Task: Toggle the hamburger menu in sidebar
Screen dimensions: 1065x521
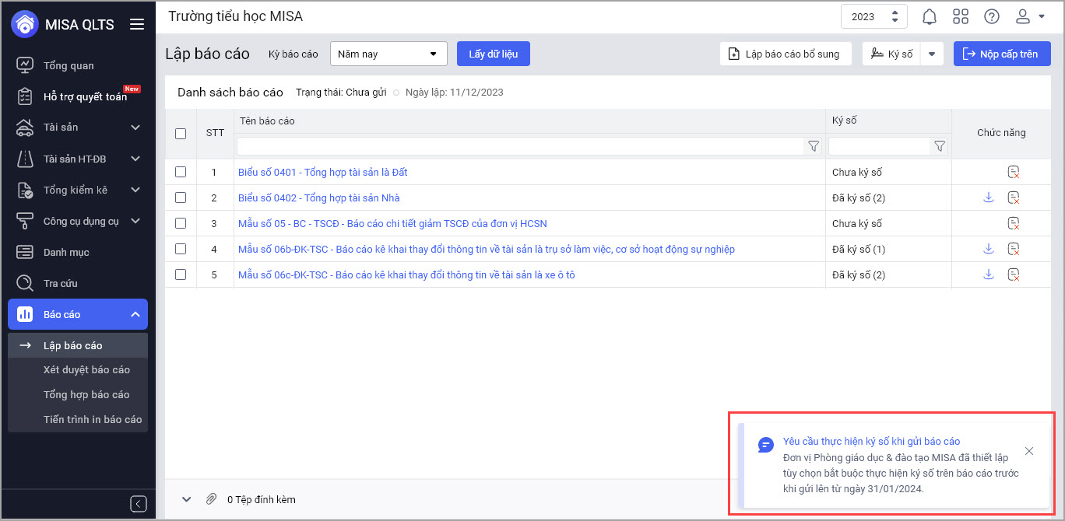Action: click(137, 24)
